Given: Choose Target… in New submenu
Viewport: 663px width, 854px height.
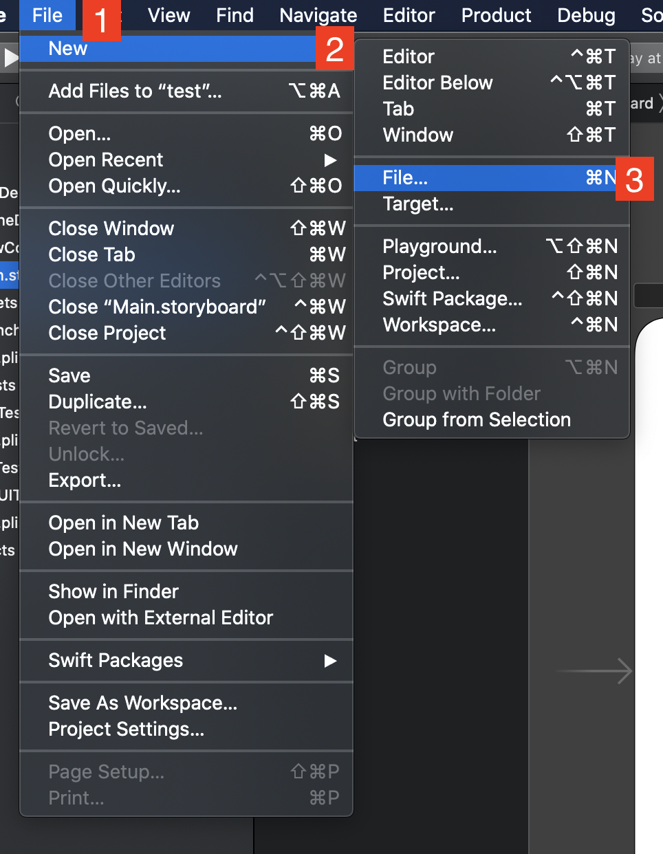Looking at the screenshot, I should tap(492, 204).
